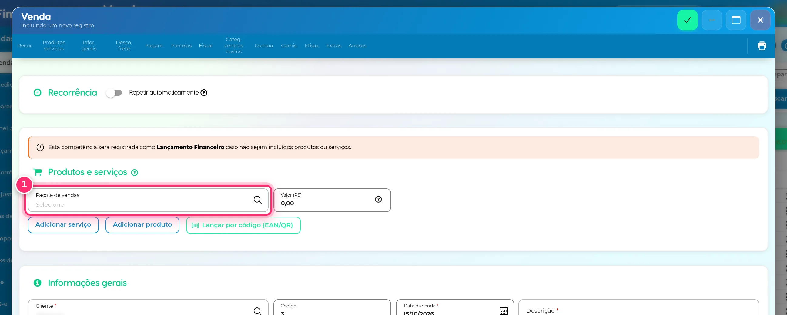Open help icon inside Valor (R$) field

378,199
